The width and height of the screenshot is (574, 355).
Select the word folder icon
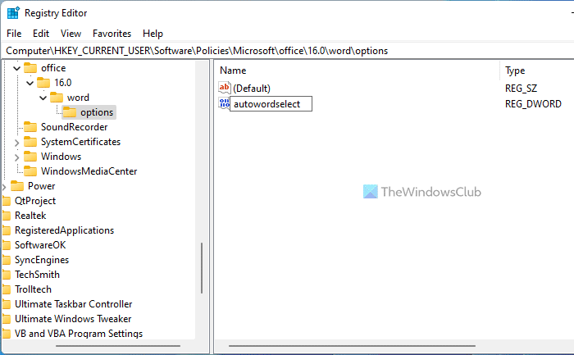[x=57, y=98]
